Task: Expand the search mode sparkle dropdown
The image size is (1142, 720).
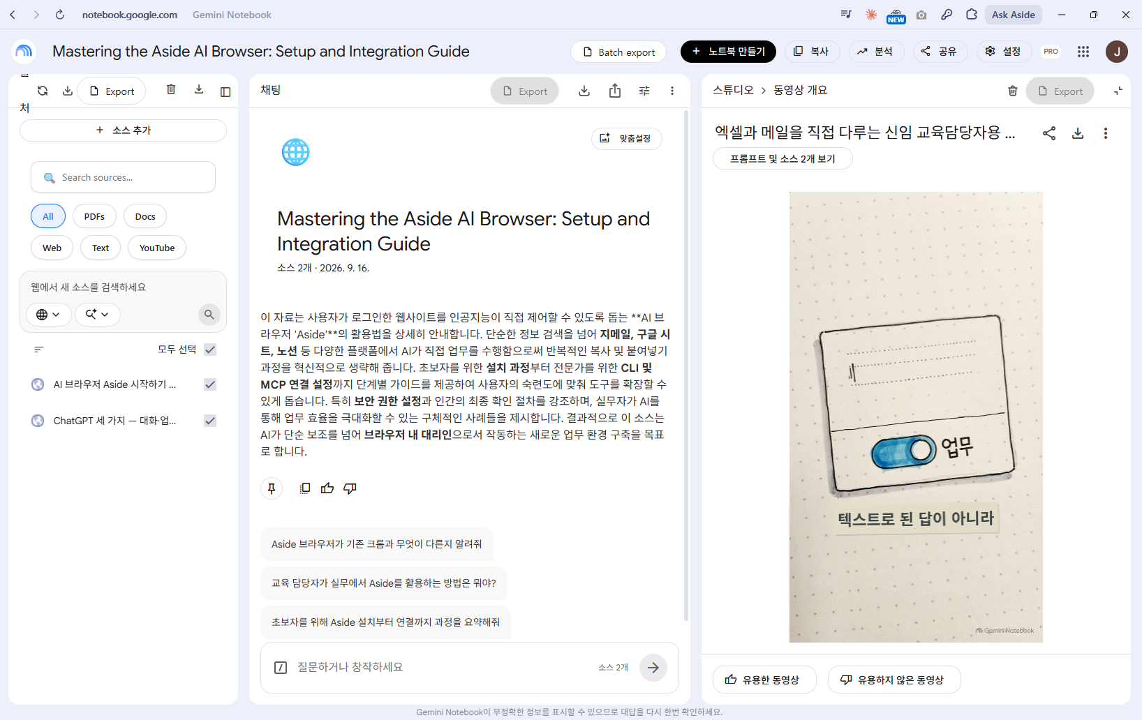Action: (98, 315)
